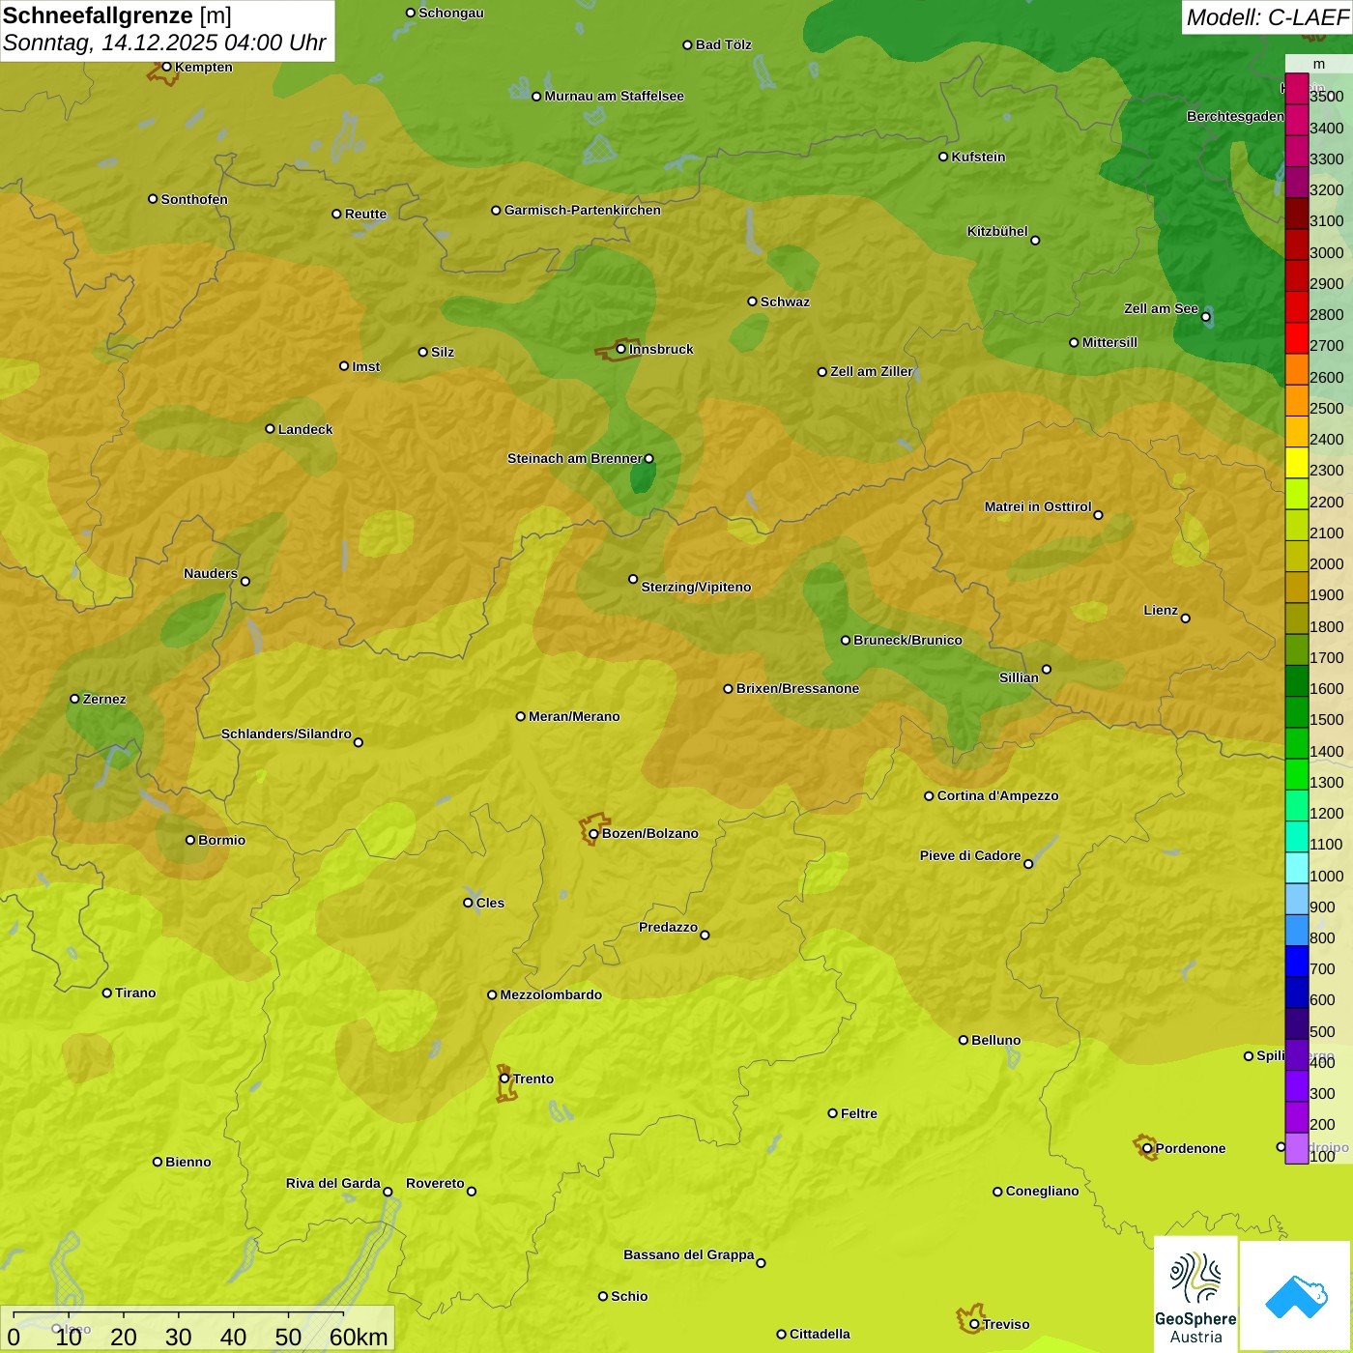Click the 'Sterzing/Vipiteno' label
1353x1353 pixels.
tap(696, 587)
